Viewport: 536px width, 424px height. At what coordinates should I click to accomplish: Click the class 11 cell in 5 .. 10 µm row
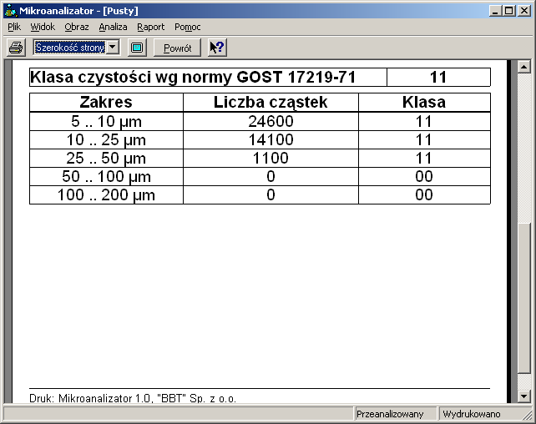424,121
